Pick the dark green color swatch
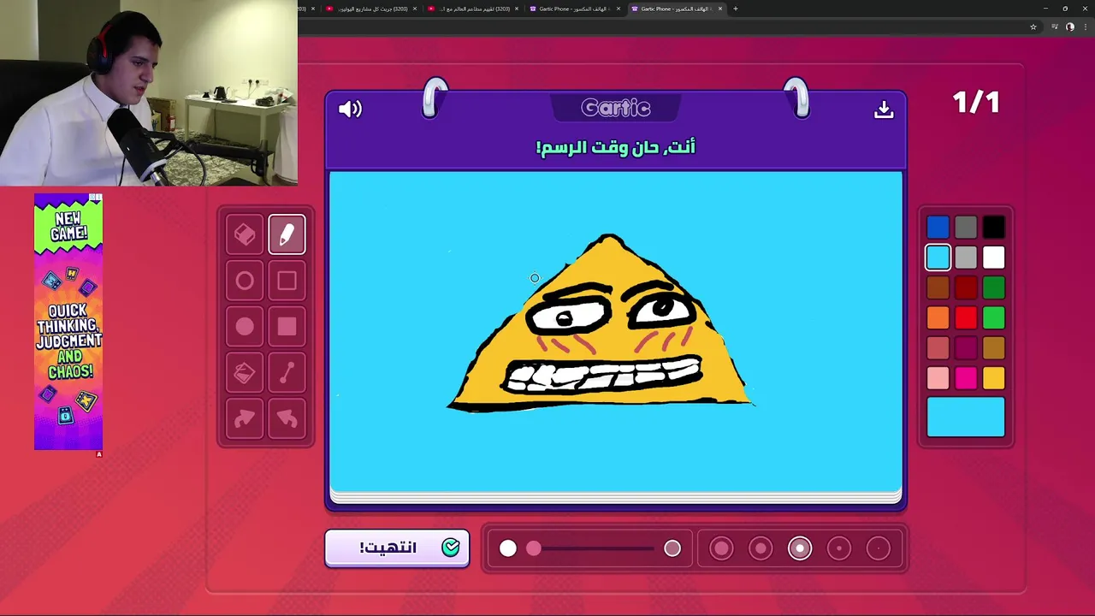The height and width of the screenshot is (616, 1095). click(x=994, y=287)
